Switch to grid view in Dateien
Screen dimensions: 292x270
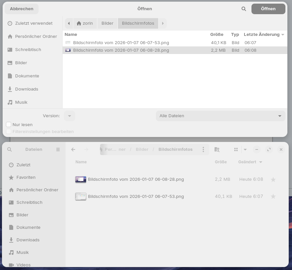[236, 149]
